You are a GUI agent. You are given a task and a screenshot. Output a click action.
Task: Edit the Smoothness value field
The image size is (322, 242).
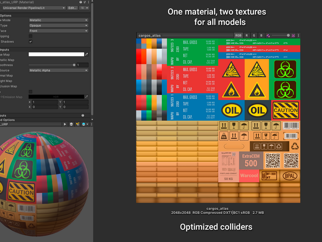[83, 65]
